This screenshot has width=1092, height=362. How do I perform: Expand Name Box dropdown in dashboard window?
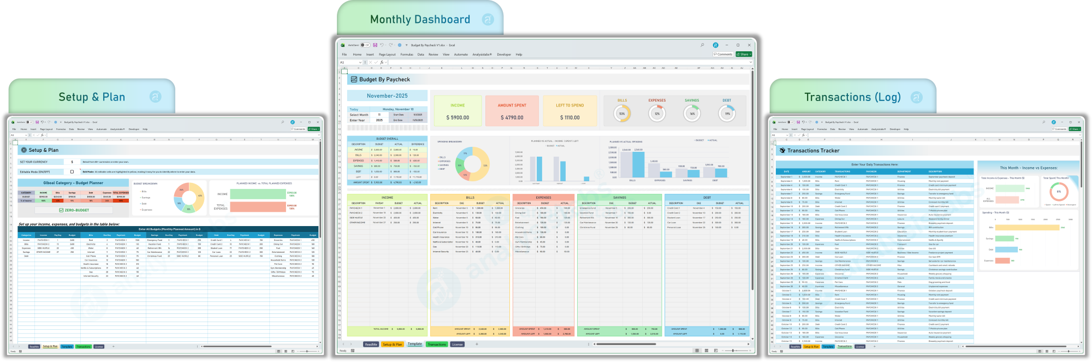pos(360,62)
